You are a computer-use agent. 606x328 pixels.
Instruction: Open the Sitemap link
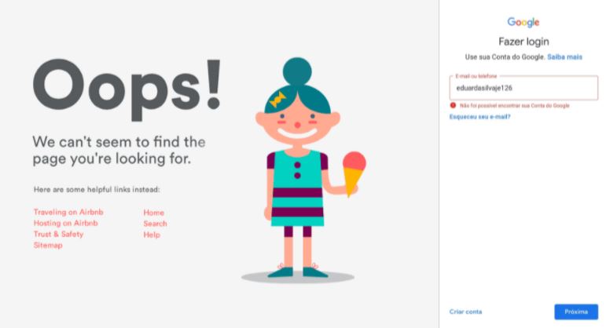tap(48, 246)
